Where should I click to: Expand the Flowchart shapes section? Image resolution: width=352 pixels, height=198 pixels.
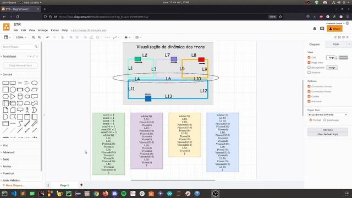click(x=8, y=173)
